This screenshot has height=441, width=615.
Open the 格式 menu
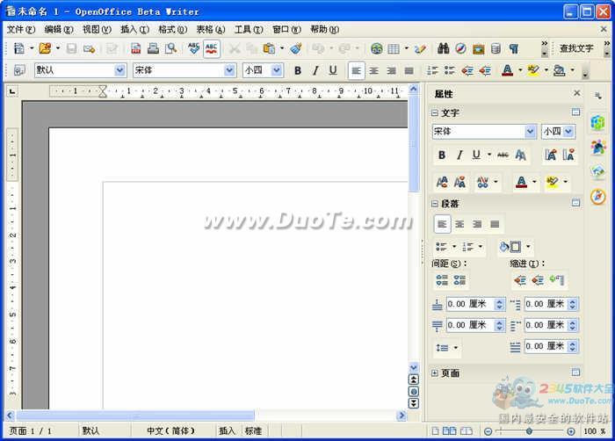(x=172, y=29)
